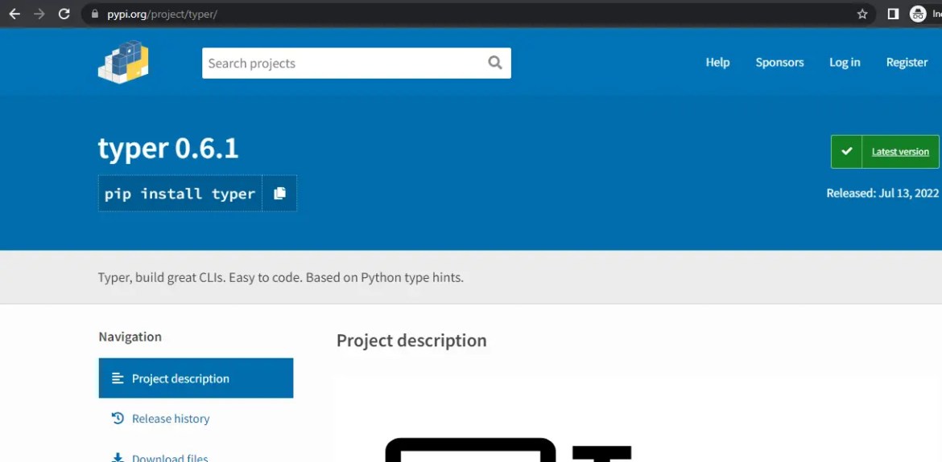Go back with the browser back arrow
The height and width of the screenshot is (462, 942).
coord(14,14)
